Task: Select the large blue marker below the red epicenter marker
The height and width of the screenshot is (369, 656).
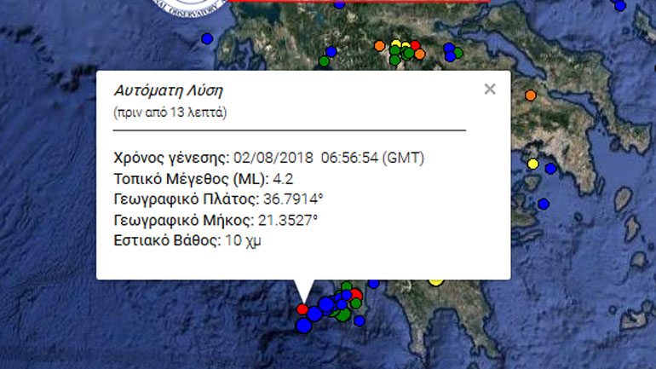Action: point(304,325)
